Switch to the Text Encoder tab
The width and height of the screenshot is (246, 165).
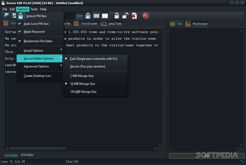click(86, 23)
